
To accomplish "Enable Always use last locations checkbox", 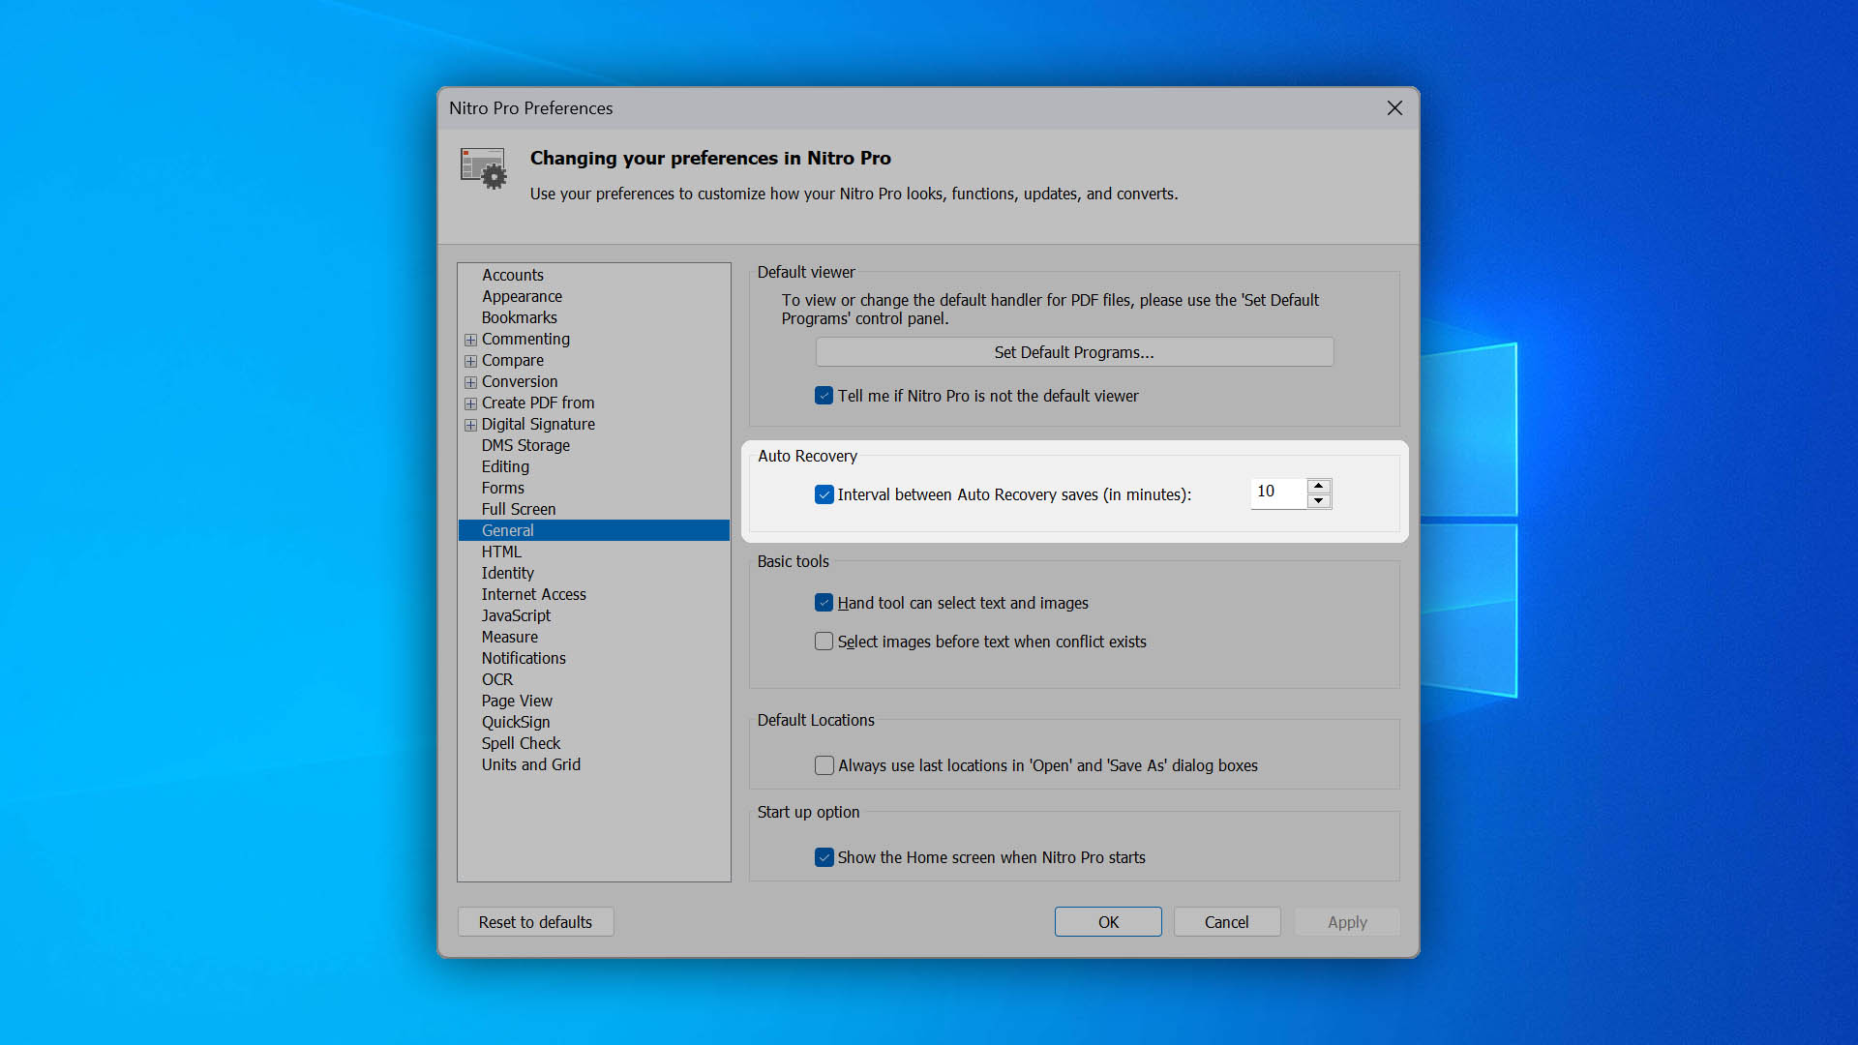I will pos(824,765).
